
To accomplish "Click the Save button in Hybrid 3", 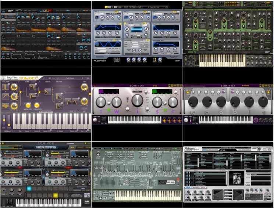I will point(140,7).
